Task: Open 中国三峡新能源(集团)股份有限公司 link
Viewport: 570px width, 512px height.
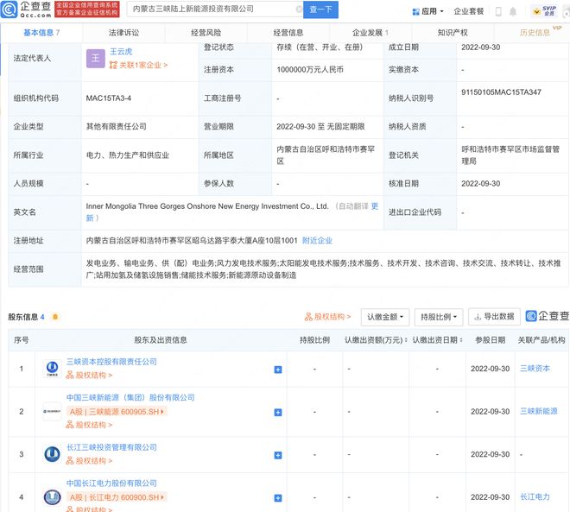Action: tap(130, 397)
